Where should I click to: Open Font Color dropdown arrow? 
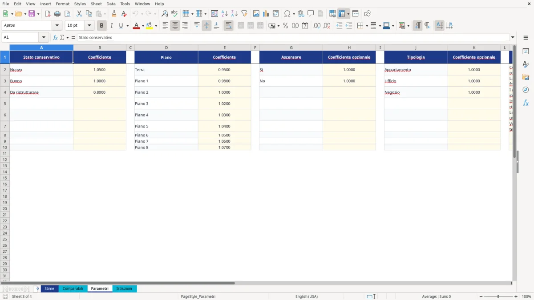click(143, 26)
